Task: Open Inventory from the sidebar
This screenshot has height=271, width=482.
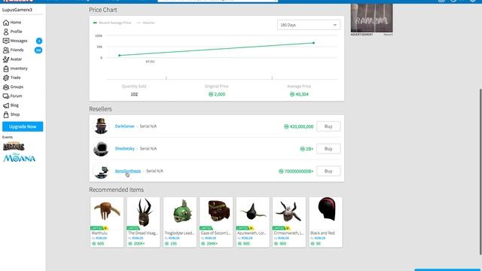Action: coord(15,69)
